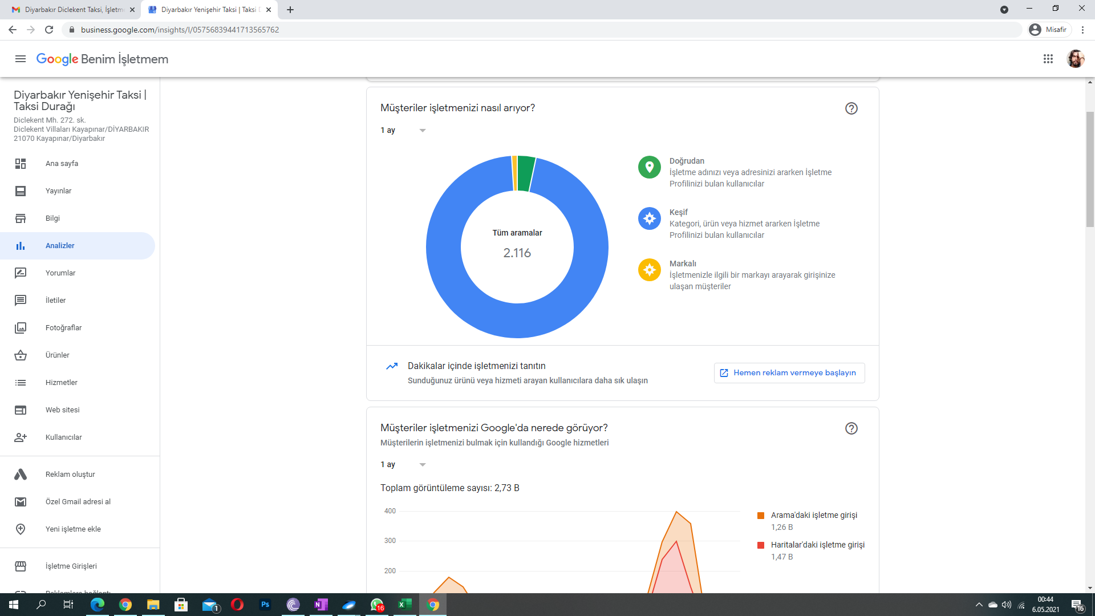Click the page vertical scrollbar thumb
This screenshot has height=616, width=1095.
tap(1090, 170)
